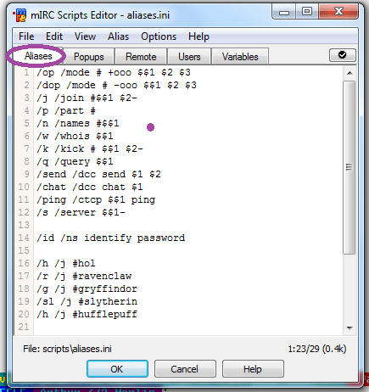The image size is (369, 392).
Task: Switch to the Remote tab
Action: (141, 57)
